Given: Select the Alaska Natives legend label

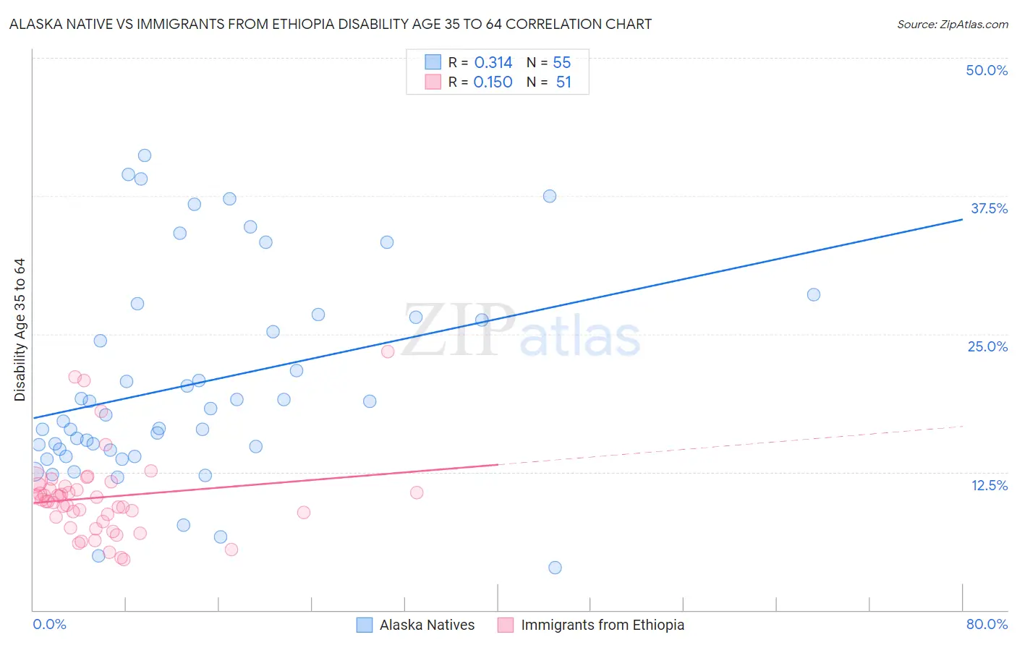Looking at the screenshot, I should coord(427,625).
